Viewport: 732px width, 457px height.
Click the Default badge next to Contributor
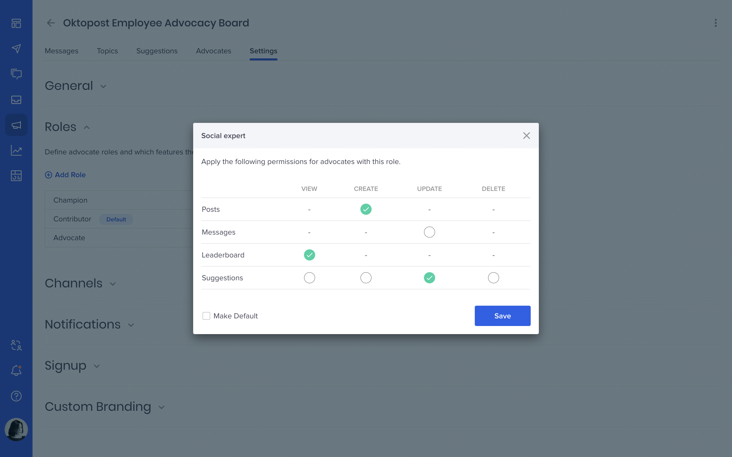pos(116,219)
